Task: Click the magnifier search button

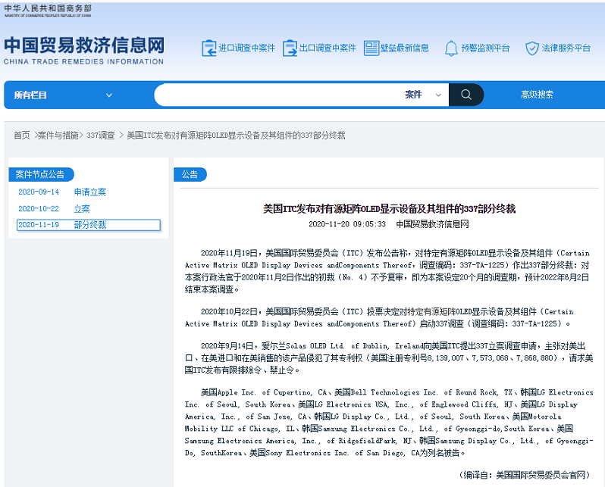Action: (466, 95)
